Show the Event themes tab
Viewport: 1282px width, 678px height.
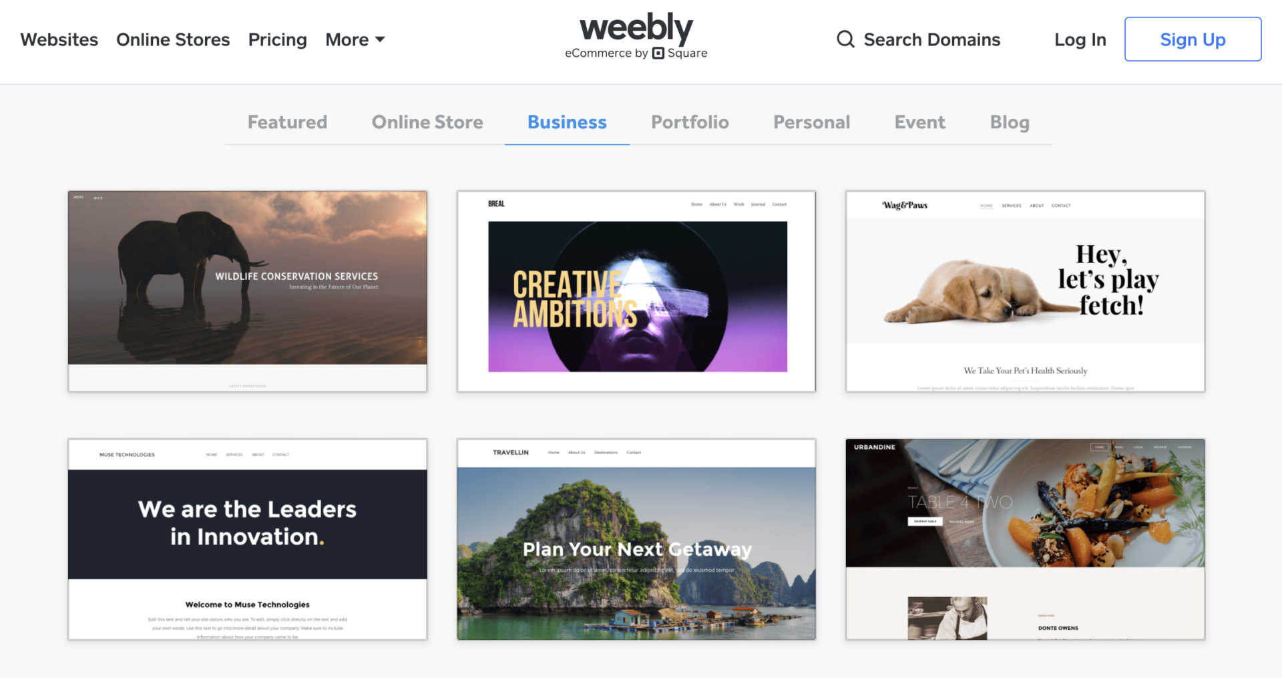919,122
